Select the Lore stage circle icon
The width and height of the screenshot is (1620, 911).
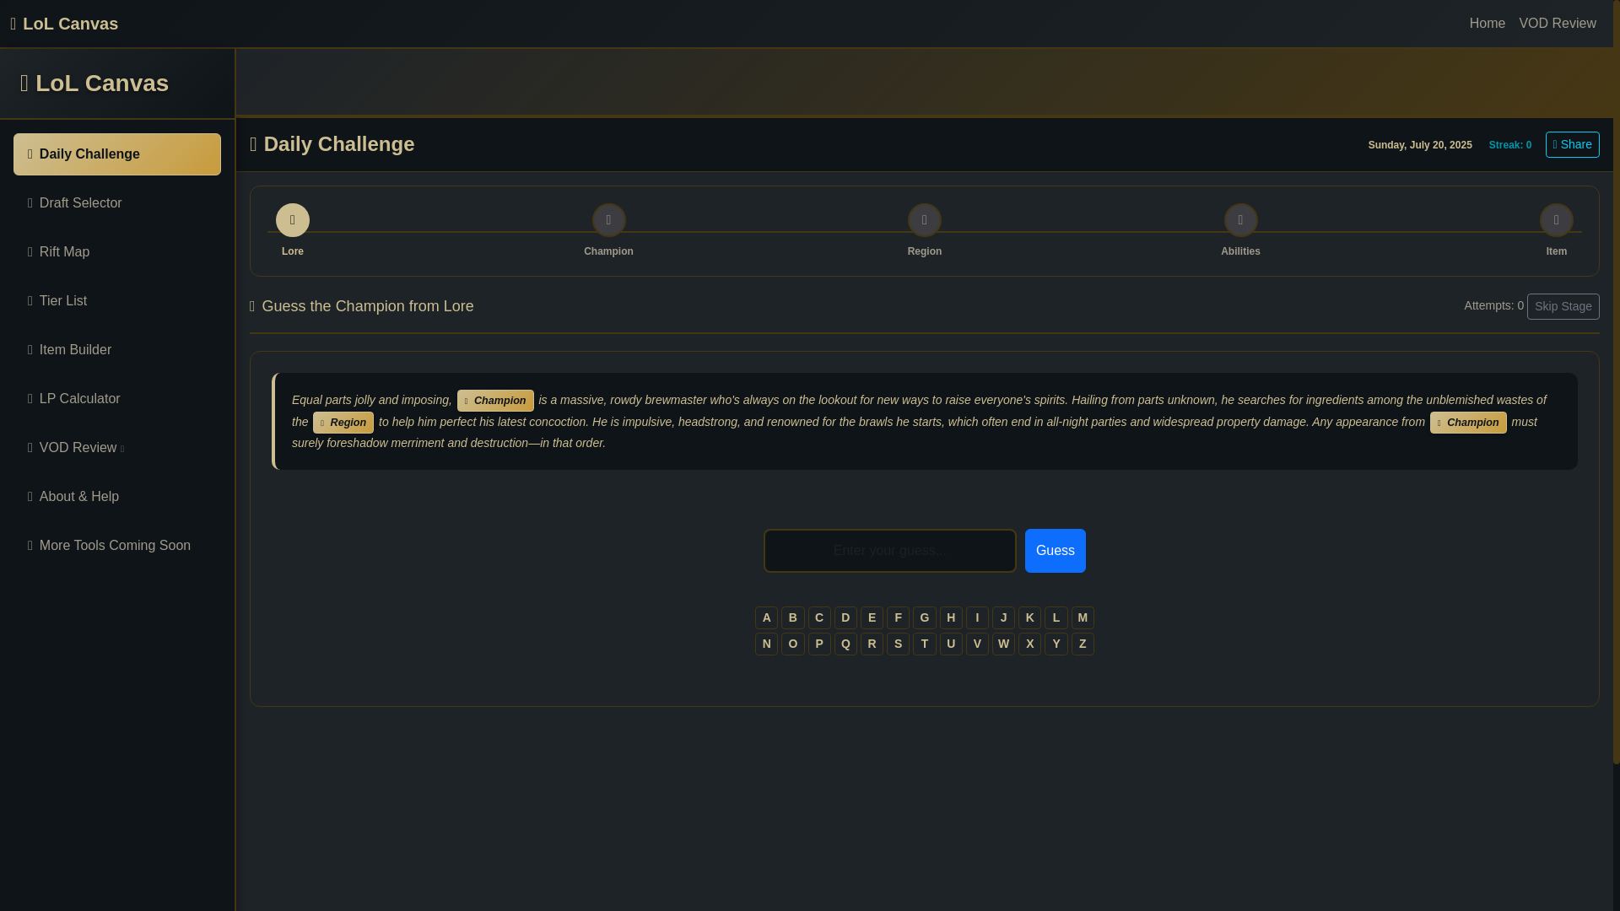[292, 220]
